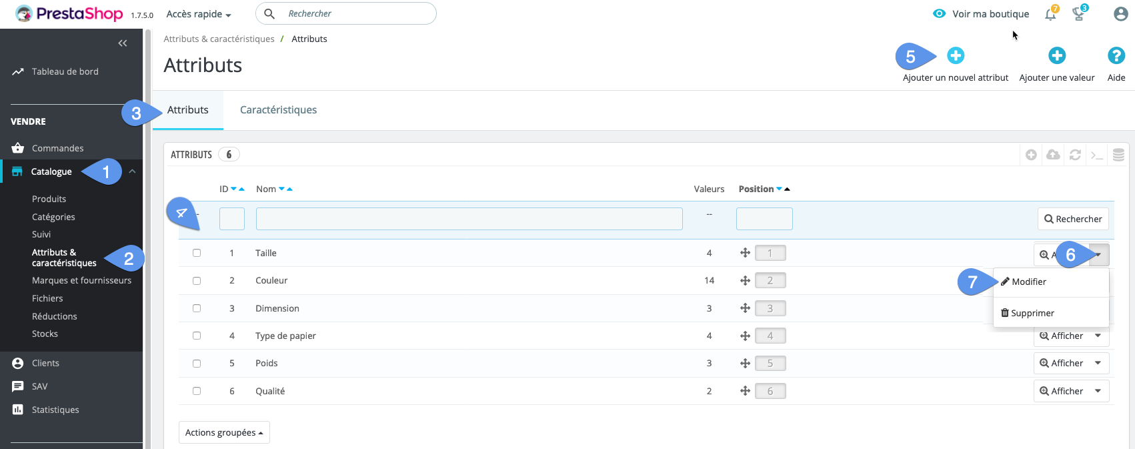Viewport: 1135px width, 449px height.
Task: Open action dropdown arrow for Qualité row
Action: (1098, 391)
